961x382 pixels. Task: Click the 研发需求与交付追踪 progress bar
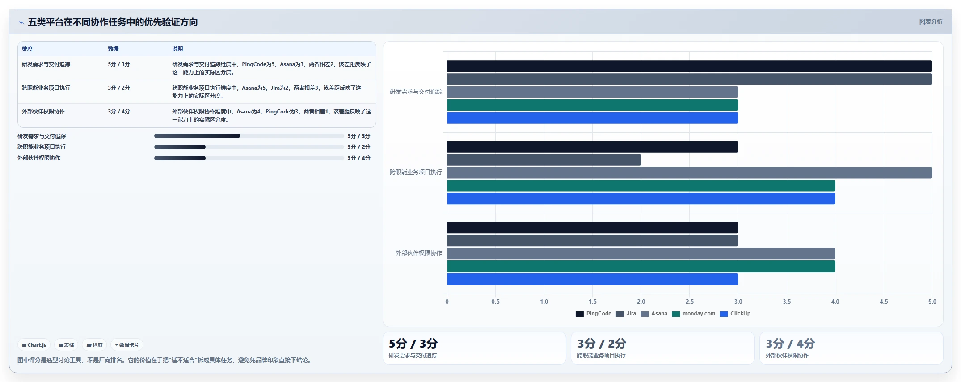click(x=249, y=136)
